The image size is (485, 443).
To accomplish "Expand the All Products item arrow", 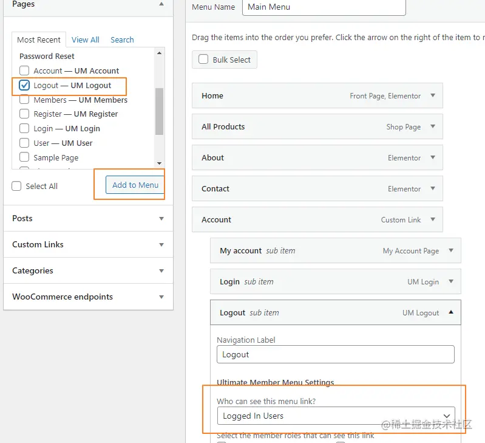I will tap(433, 126).
